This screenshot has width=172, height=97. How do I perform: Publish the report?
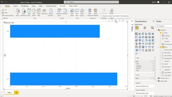112,12
